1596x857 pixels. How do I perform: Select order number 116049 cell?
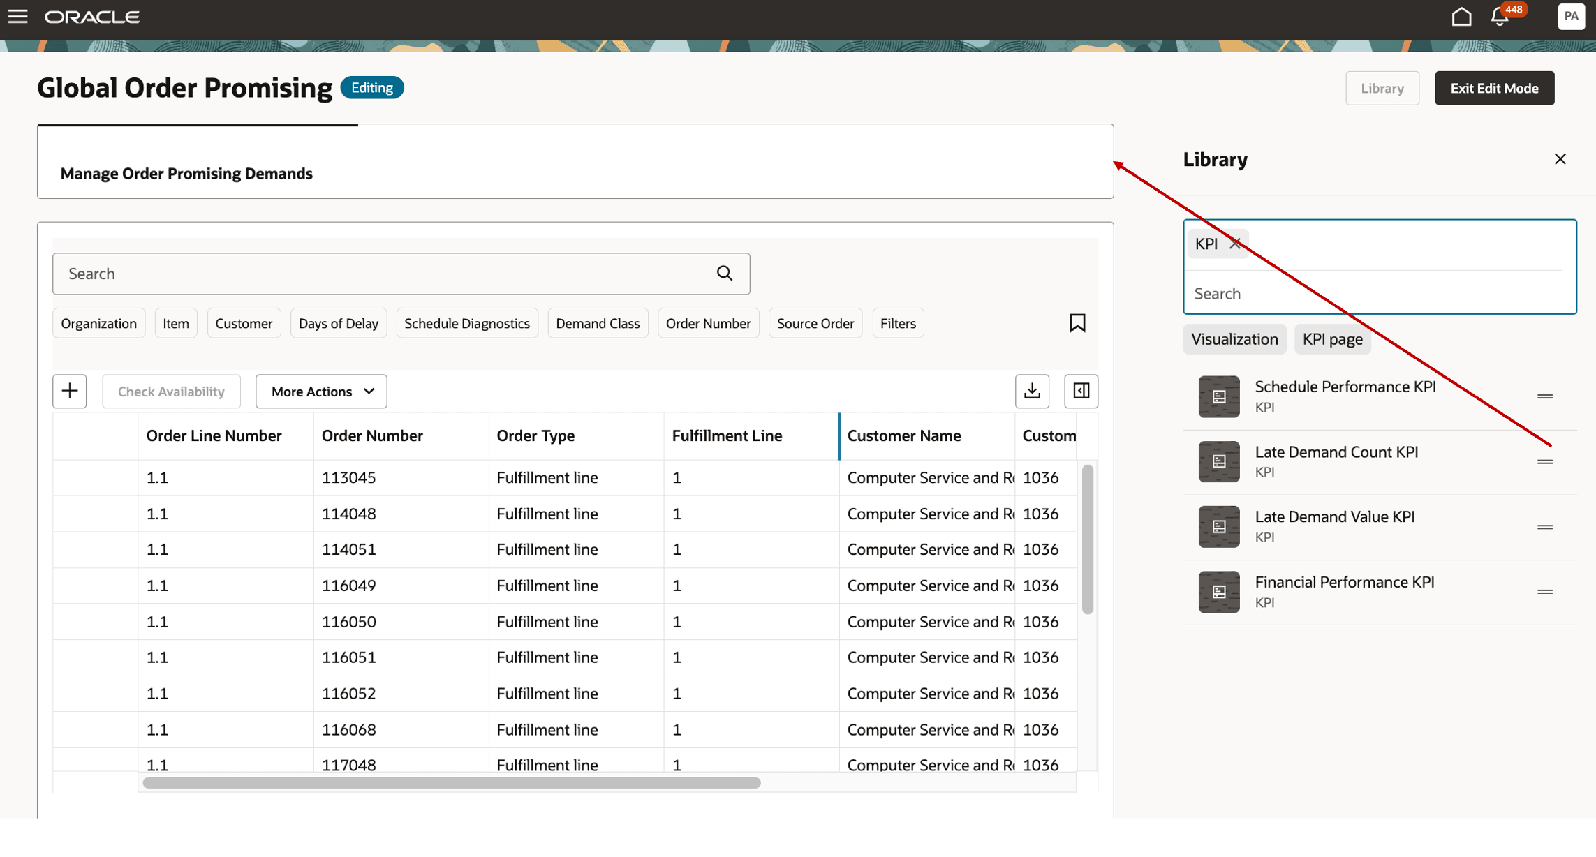point(401,586)
